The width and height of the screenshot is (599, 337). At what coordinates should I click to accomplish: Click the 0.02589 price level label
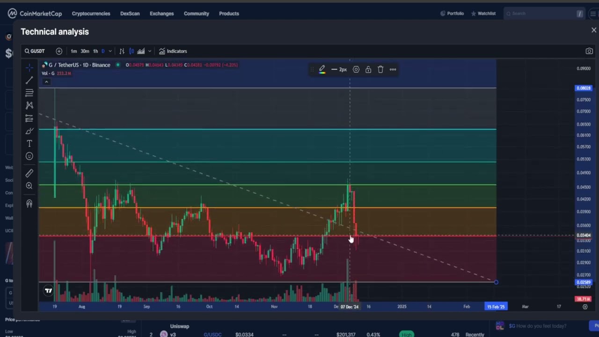click(584, 282)
